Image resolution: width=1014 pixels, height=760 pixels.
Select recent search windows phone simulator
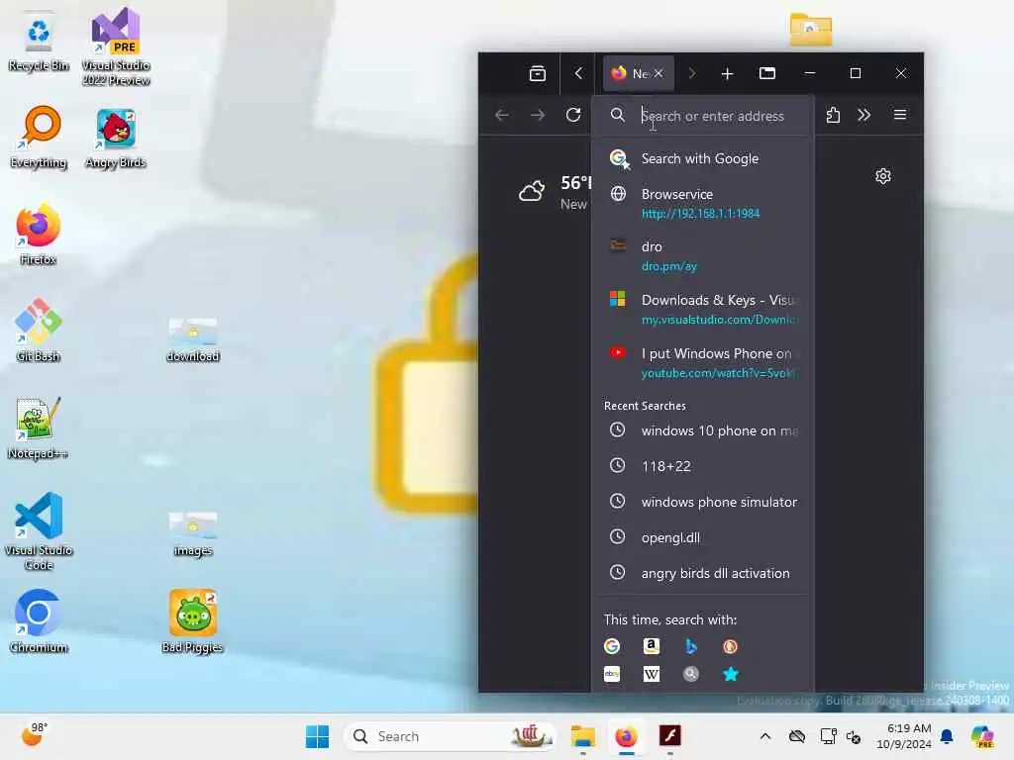702,502
